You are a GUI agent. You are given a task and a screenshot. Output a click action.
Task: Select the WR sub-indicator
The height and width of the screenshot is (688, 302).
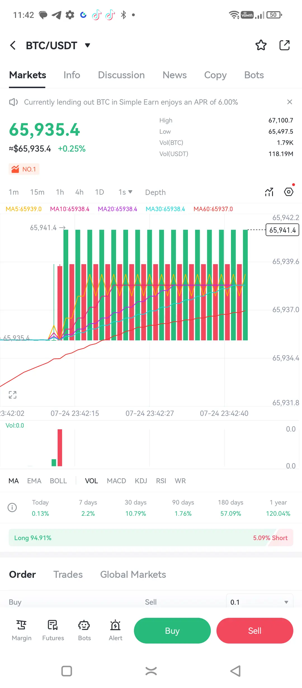(180, 481)
